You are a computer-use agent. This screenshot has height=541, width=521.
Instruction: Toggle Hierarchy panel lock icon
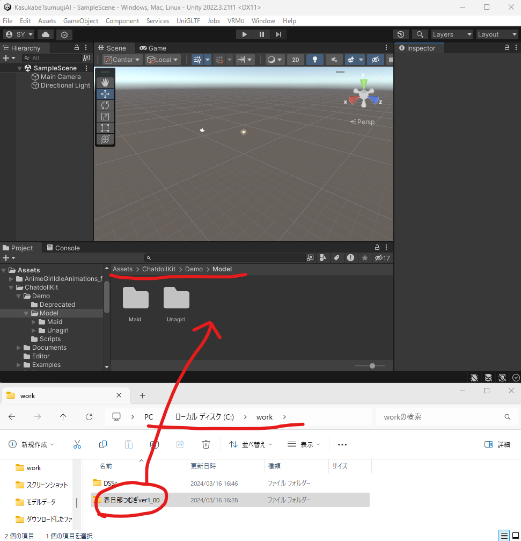[x=77, y=48]
